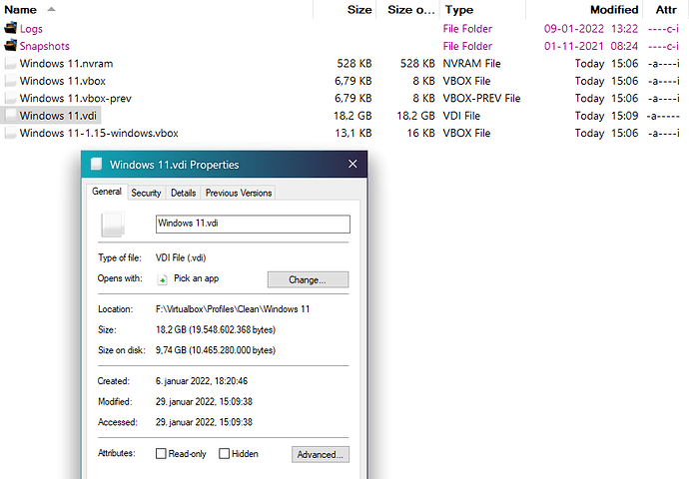This screenshot has width=689, height=479.
Task: Select the highlighted Windows 11.vdi row name
Action: tap(58, 116)
